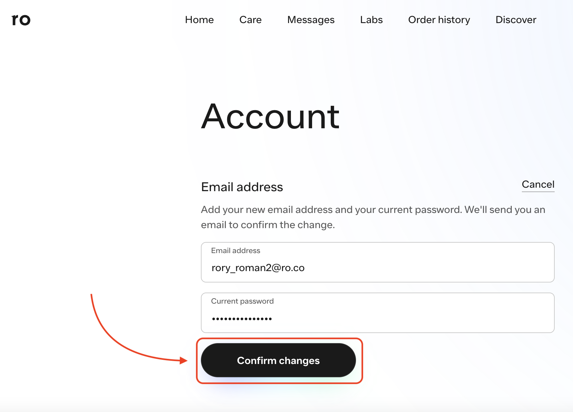The image size is (573, 412).
Task: Open Messages from the navigation
Action: (x=311, y=20)
